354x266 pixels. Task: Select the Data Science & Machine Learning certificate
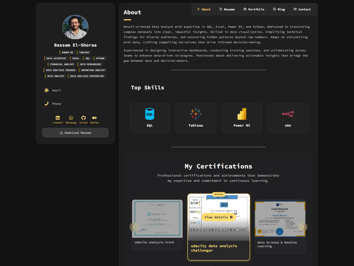(280, 227)
